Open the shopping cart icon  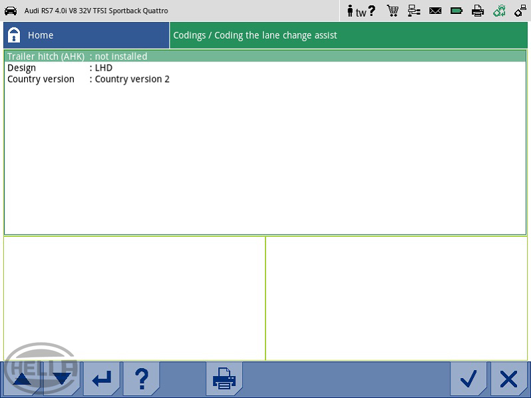click(x=393, y=11)
